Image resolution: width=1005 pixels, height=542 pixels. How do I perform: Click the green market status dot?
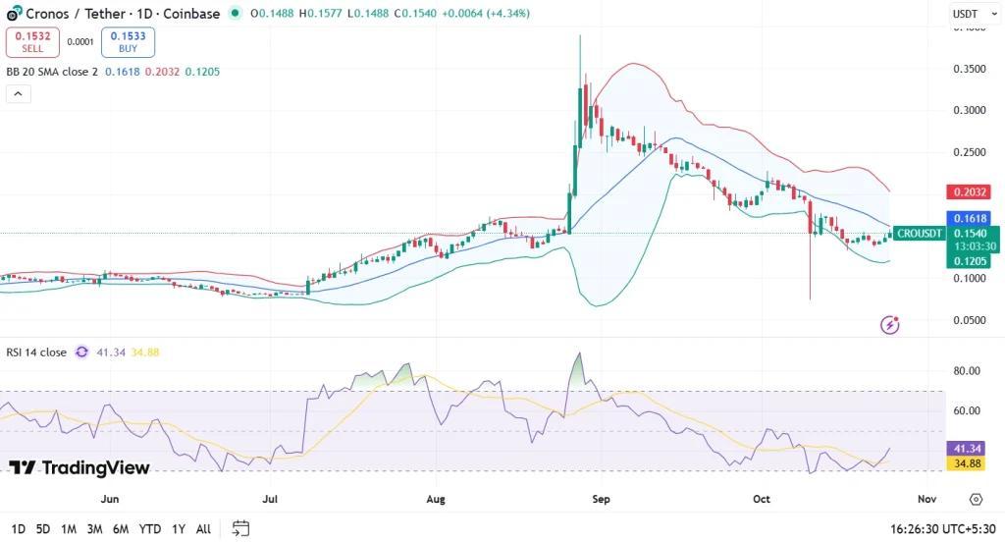[x=235, y=14]
